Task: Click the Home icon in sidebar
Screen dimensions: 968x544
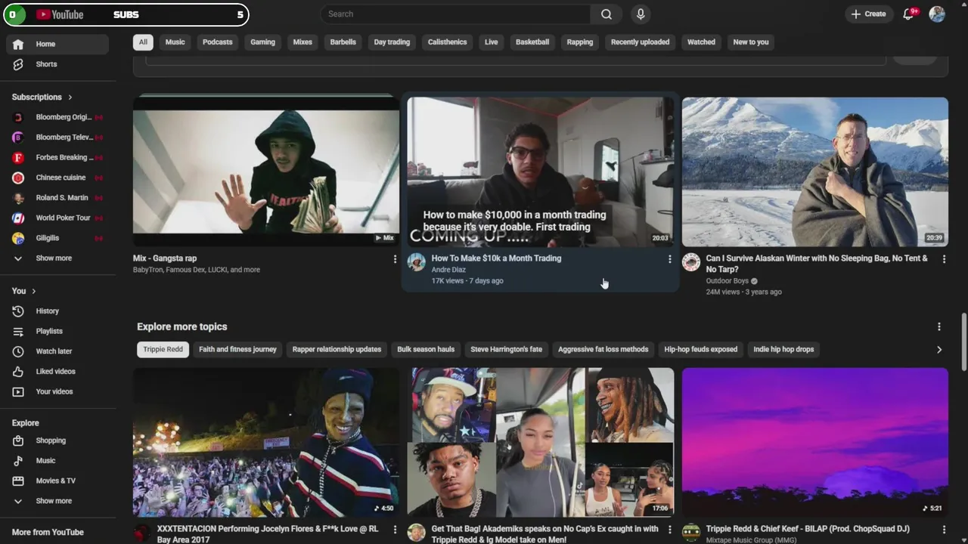Action: point(18,44)
